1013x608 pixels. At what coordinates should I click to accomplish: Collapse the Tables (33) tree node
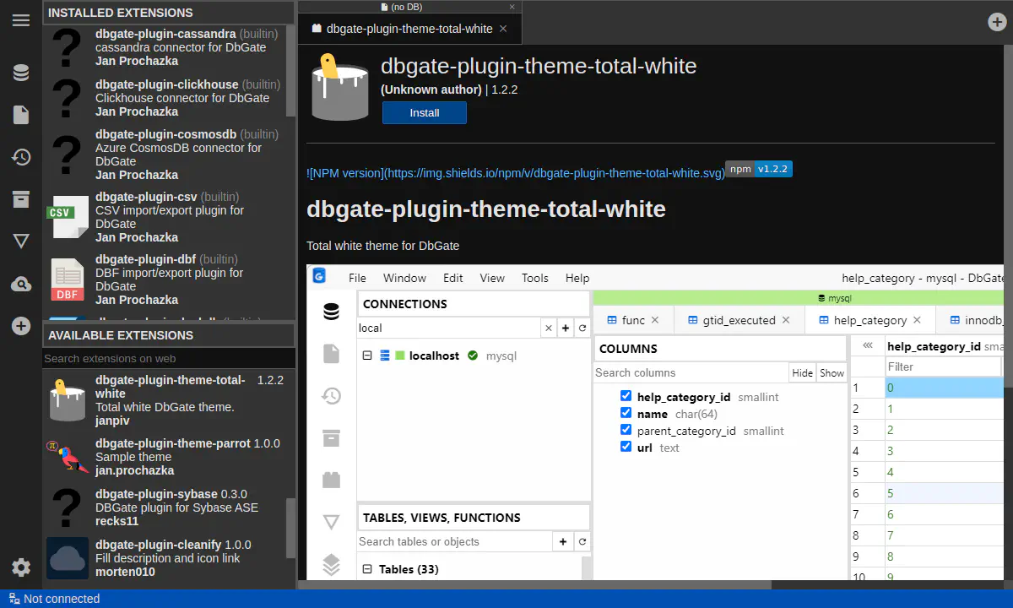367,569
